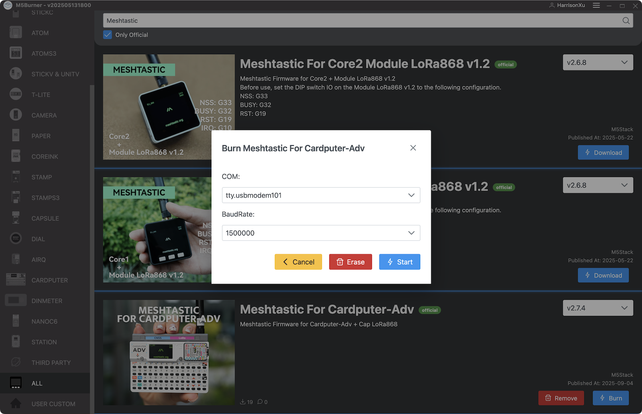Click the search magnifier icon

click(x=626, y=21)
